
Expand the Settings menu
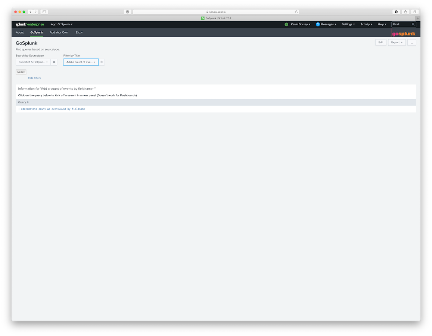348,24
